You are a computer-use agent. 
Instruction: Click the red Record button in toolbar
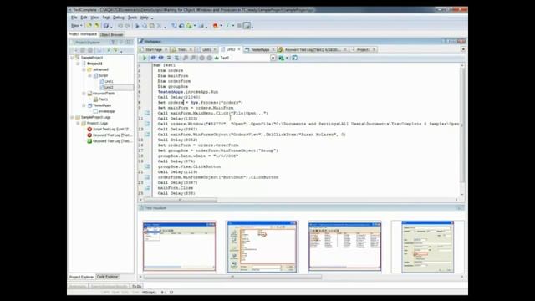tap(216, 26)
